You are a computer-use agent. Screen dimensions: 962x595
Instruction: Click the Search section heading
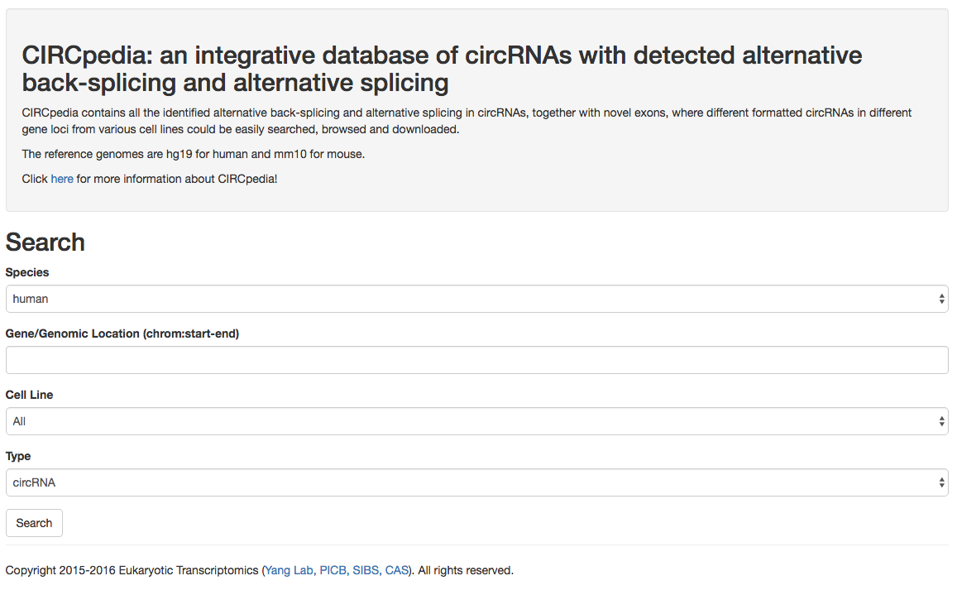45,242
